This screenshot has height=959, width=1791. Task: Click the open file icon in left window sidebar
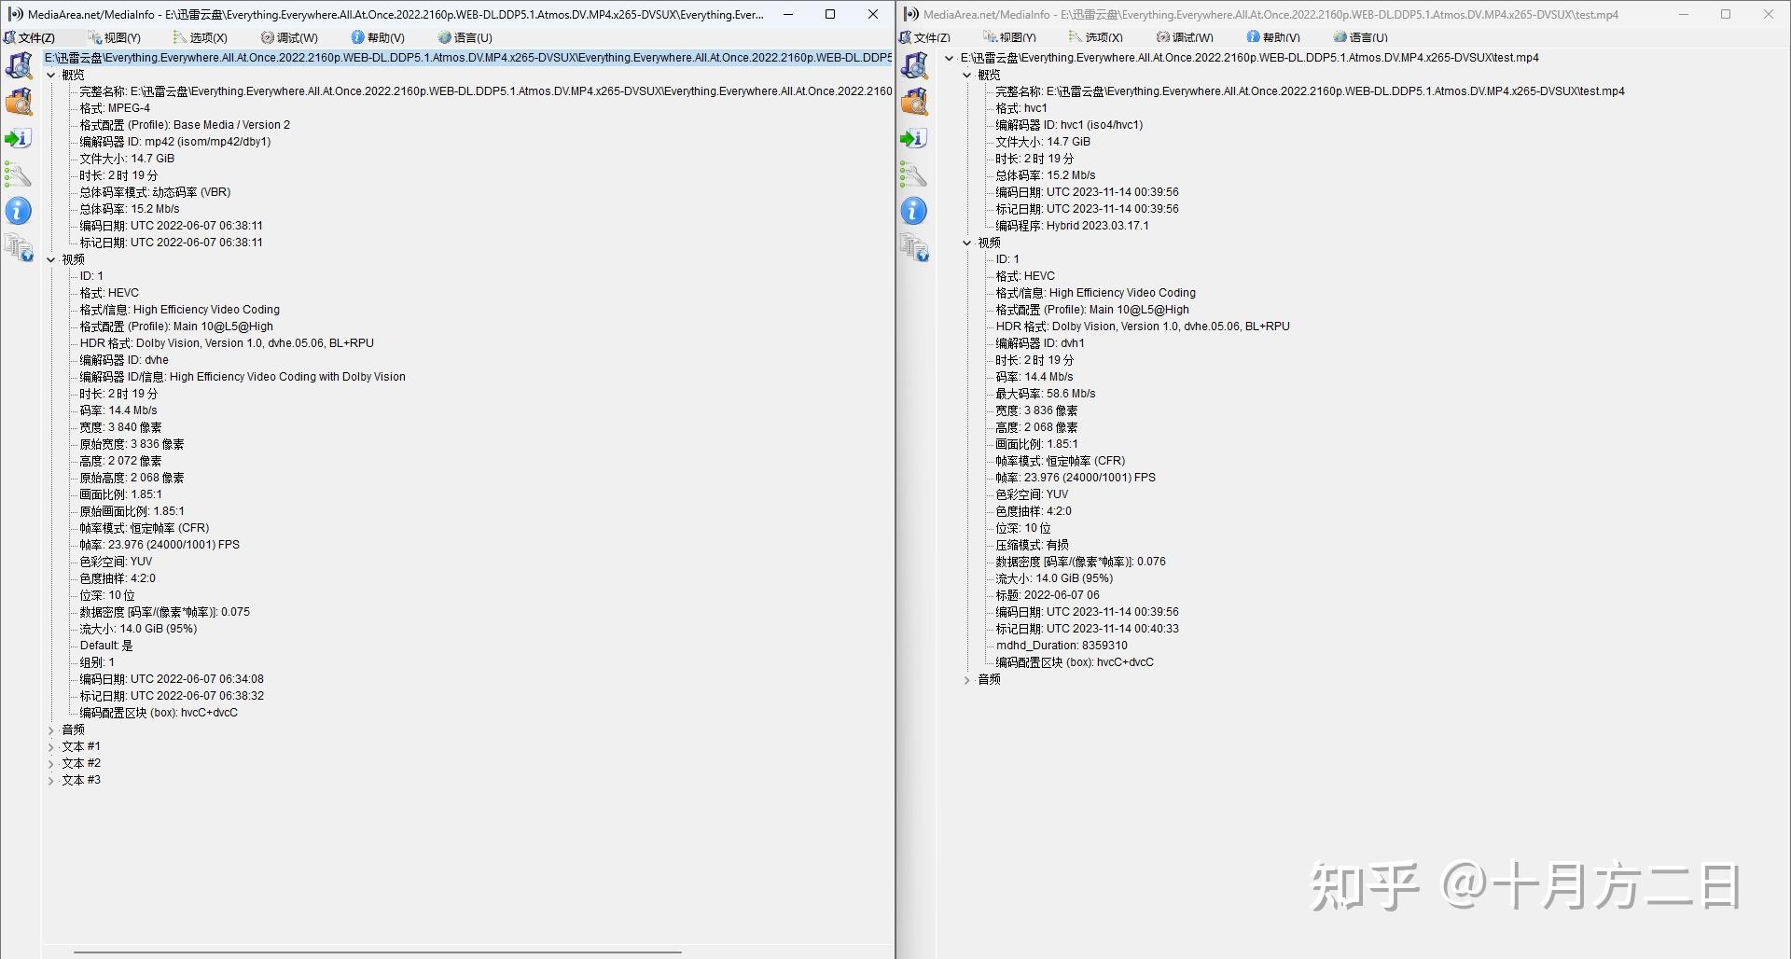point(19,65)
